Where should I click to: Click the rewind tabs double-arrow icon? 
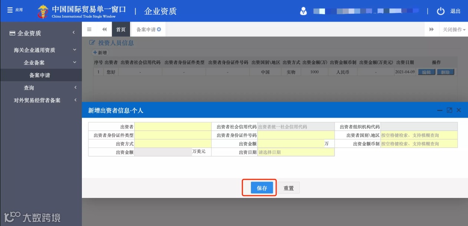(104, 29)
